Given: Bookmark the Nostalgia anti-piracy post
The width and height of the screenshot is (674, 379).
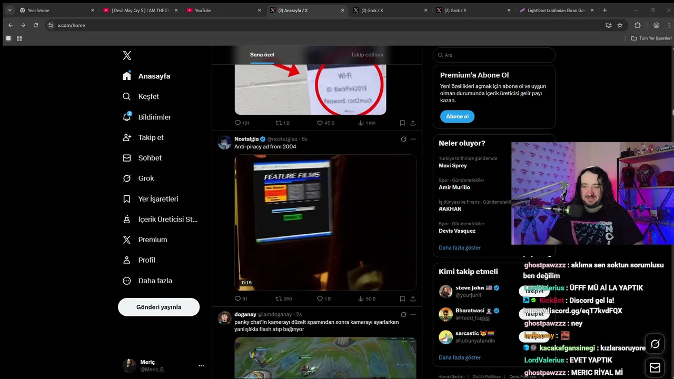Looking at the screenshot, I should (x=402, y=298).
